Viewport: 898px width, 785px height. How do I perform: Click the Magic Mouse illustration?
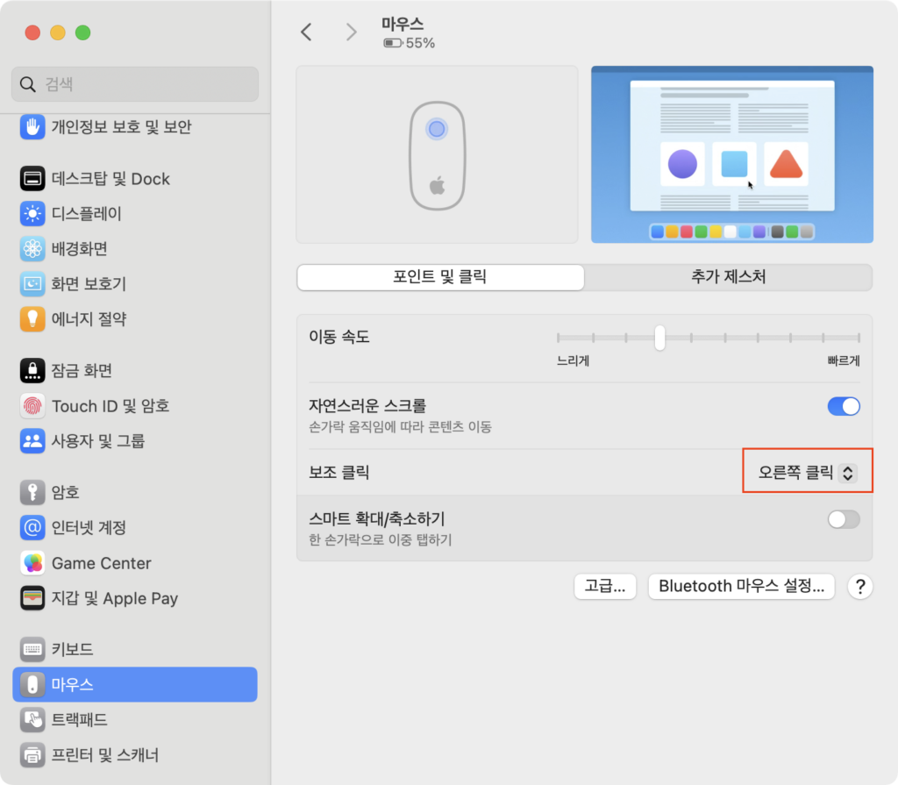click(437, 155)
